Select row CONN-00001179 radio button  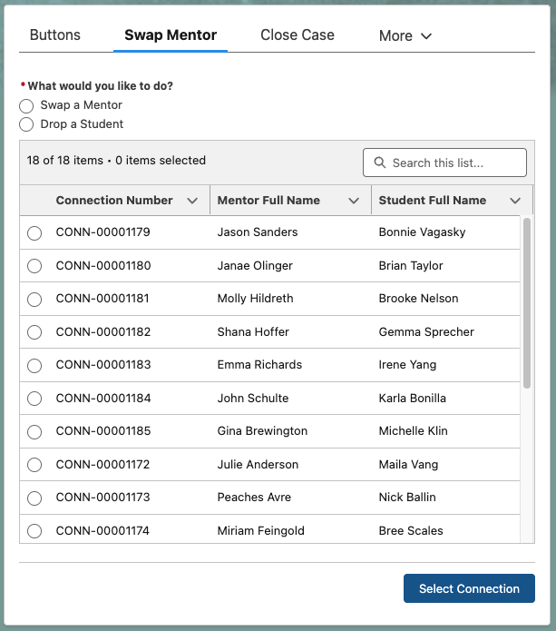34,233
